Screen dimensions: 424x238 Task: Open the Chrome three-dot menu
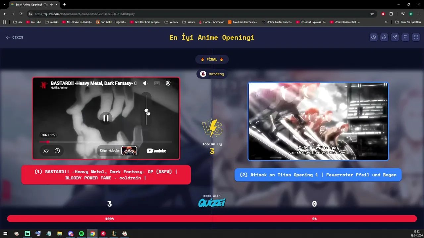click(419, 14)
